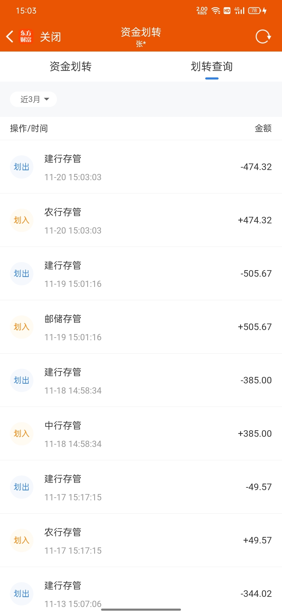Open the 农行存管 +49.57 record
This screenshot has width=282, height=612.
[141, 540]
